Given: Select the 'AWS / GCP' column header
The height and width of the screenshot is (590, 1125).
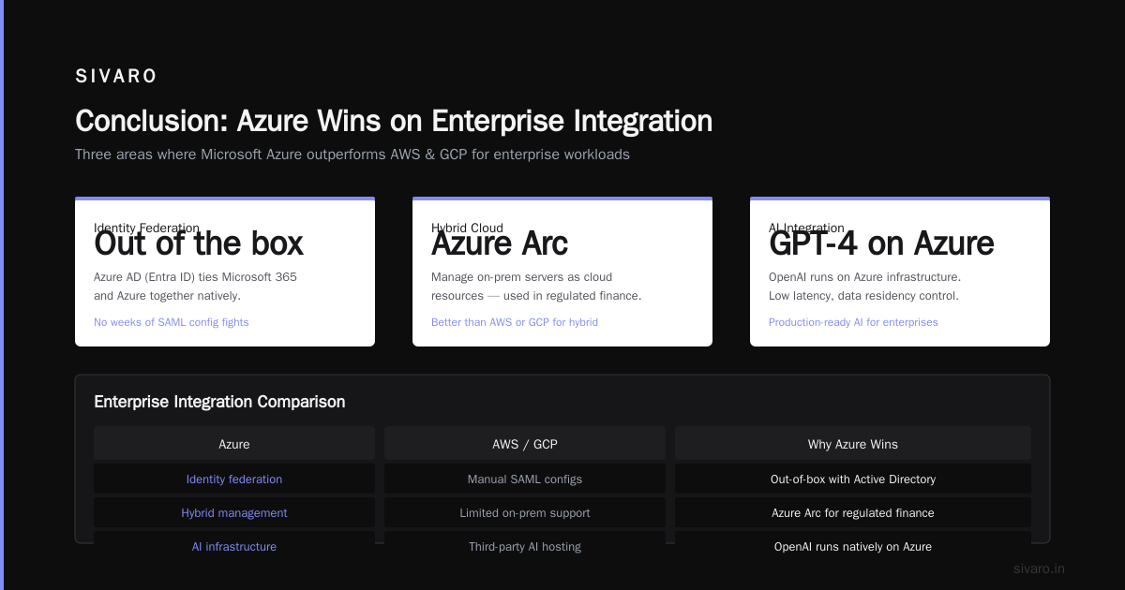Looking at the screenshot, I should [525, 444].
